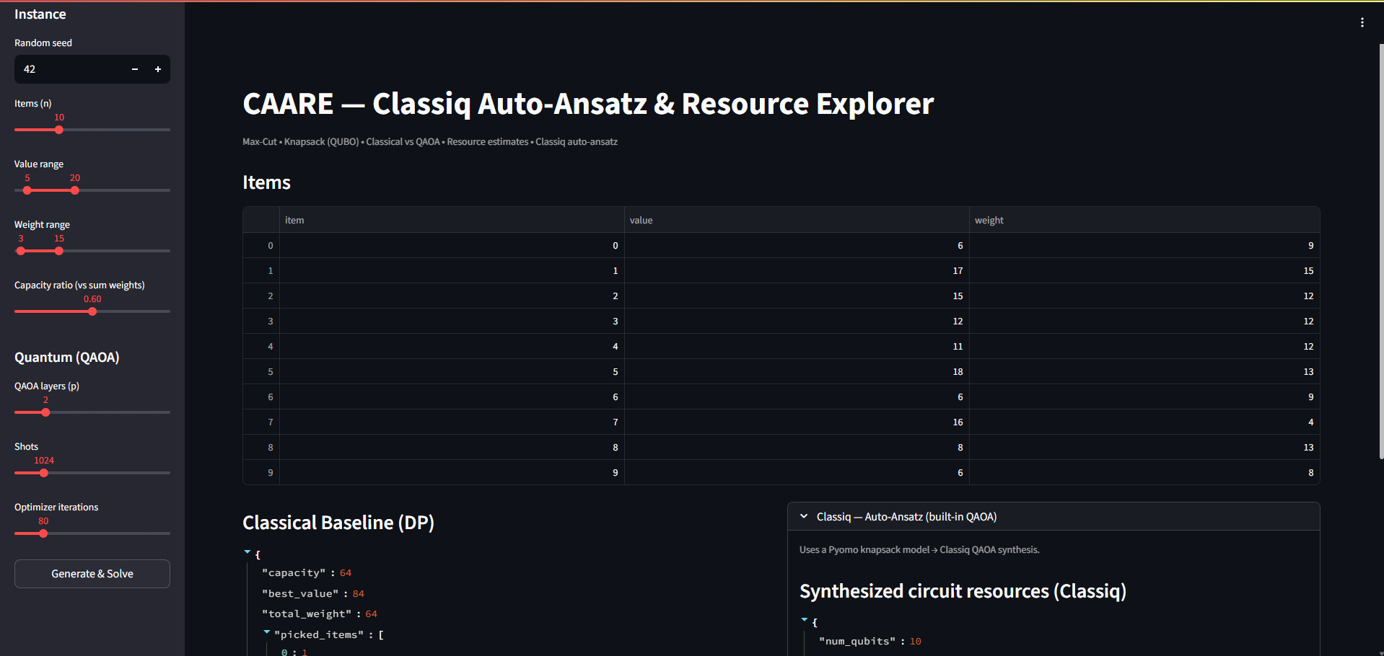Collapse the Synthesized circuit resources JSON root
Screen dimensions: 1384x656
click(x=805, y=620)
